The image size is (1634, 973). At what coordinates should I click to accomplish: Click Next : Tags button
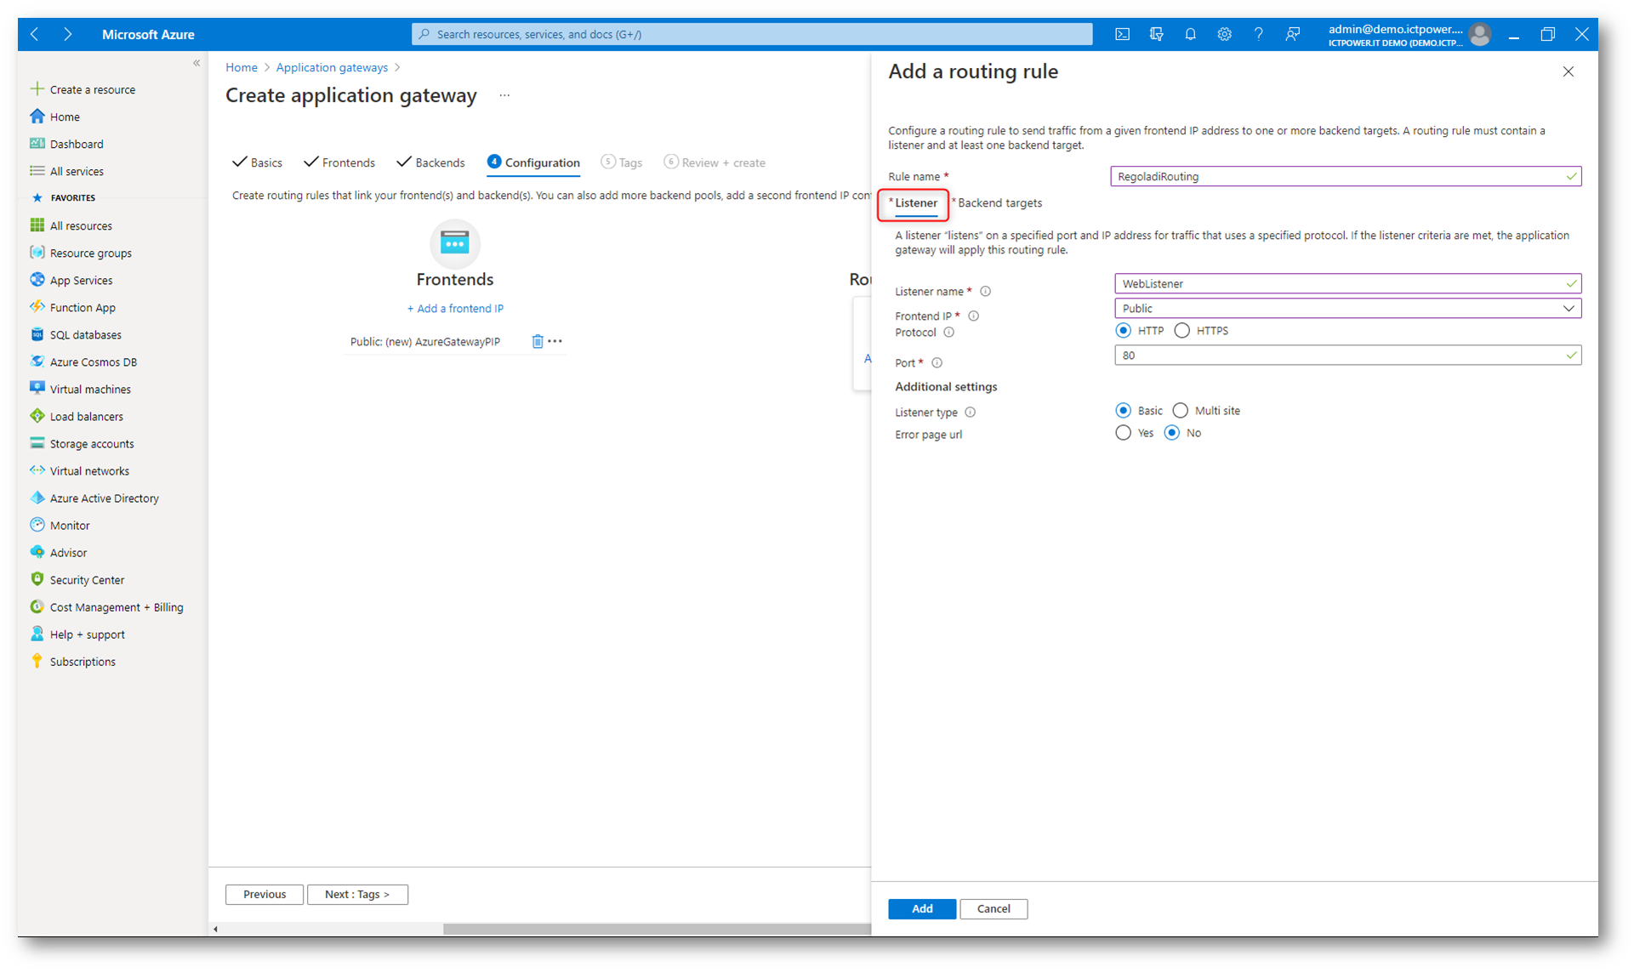pyautogui.click(x=357, y=895)
